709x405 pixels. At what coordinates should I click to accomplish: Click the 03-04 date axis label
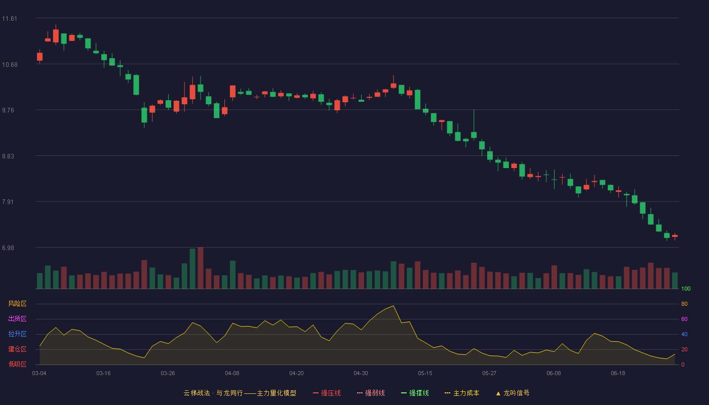[39, 373]
